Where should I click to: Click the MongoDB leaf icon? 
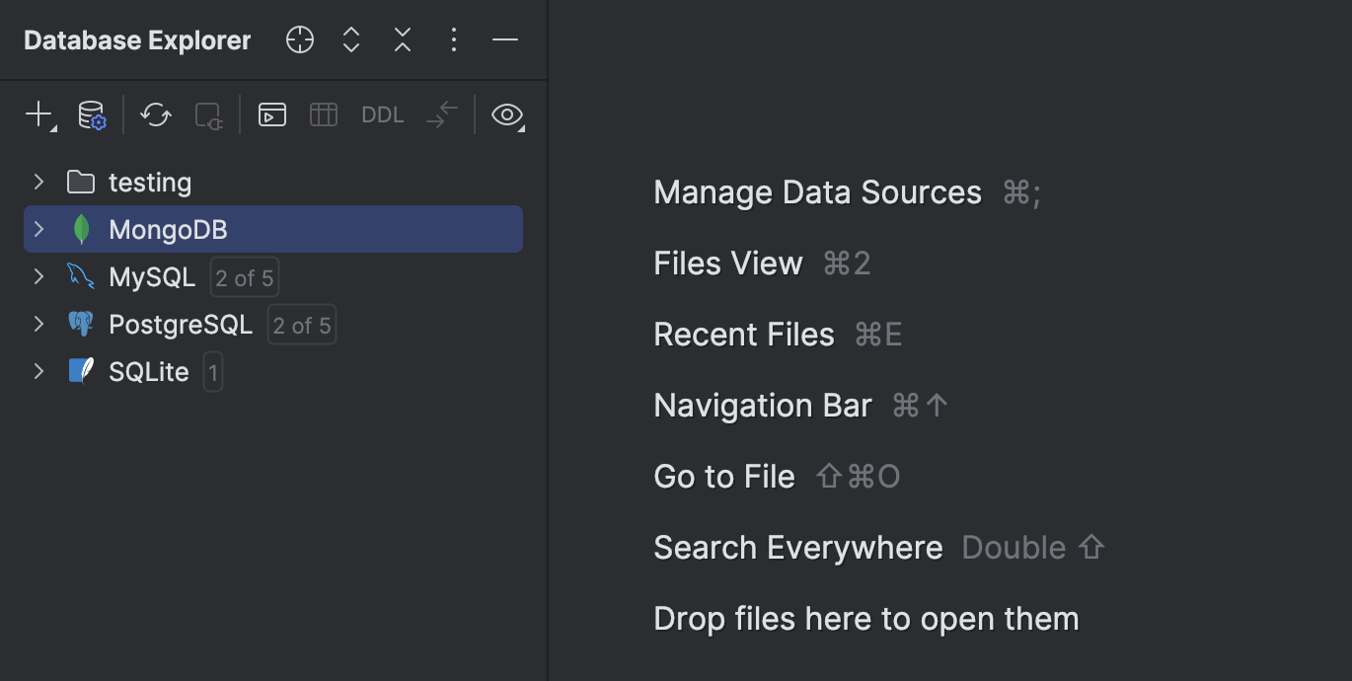(x=81, y=229)
